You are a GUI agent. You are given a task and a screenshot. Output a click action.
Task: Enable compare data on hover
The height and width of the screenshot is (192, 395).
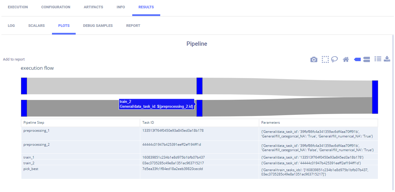tap(366, 59)
